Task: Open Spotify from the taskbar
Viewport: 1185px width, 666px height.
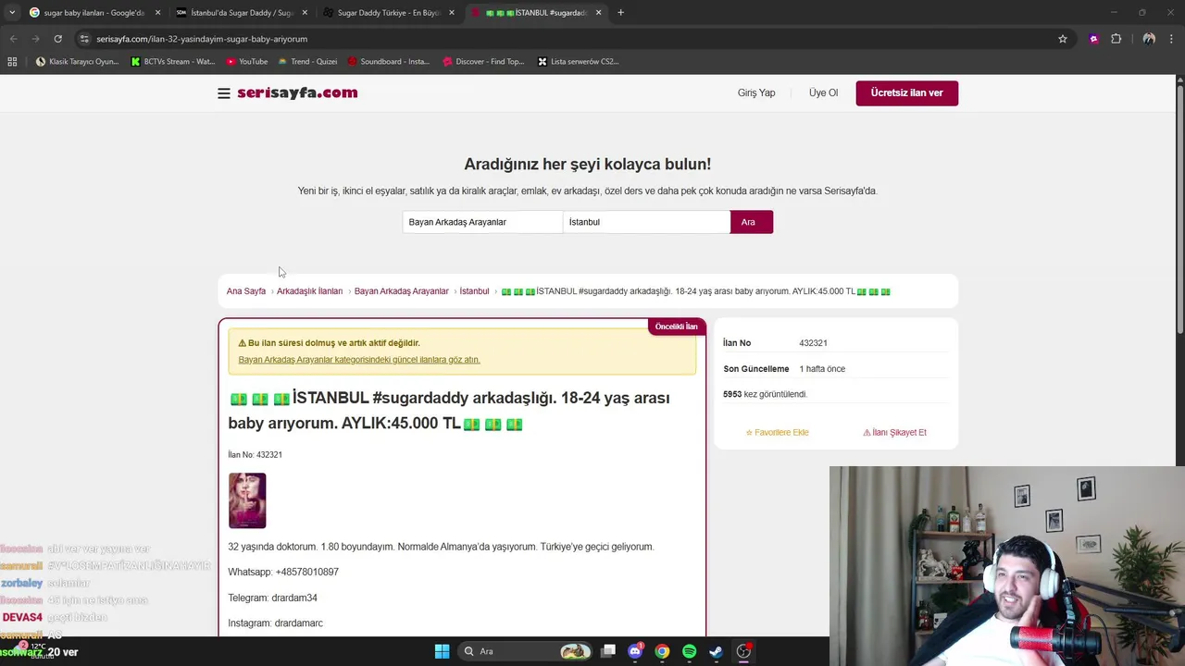Action: coord(689,651)
